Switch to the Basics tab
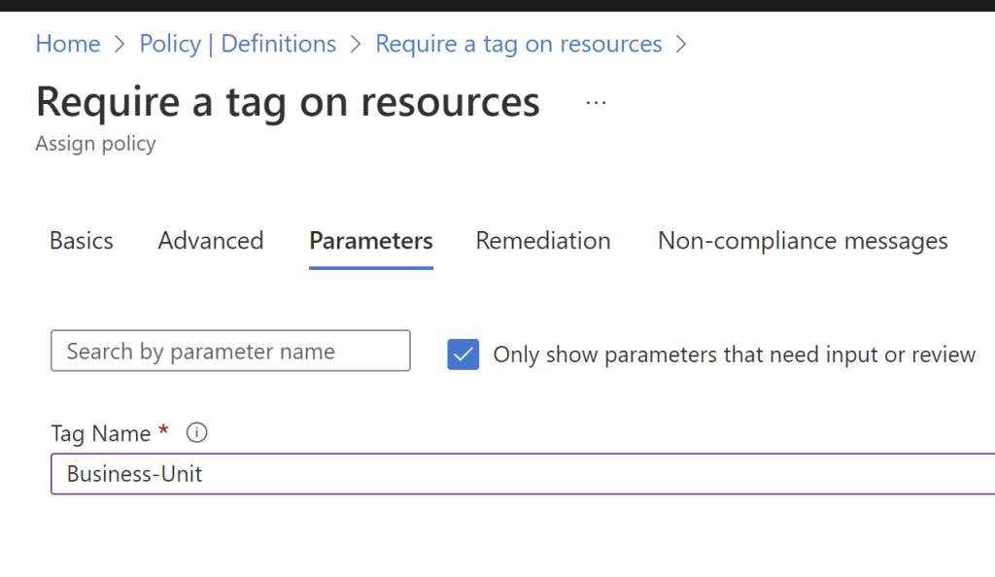The height and width of the screenshot is (577, 995). 82,241
